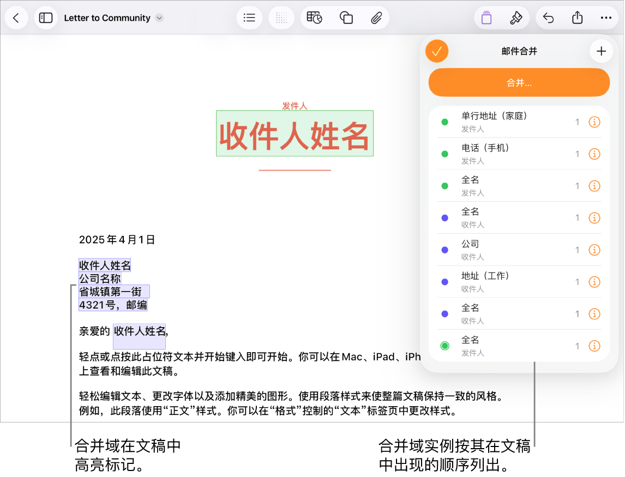The width and height of the screenshot is (625, 477).
Task: Toggle the green dot for 单行地址（家庭）
Action: (x=444, y=122)
